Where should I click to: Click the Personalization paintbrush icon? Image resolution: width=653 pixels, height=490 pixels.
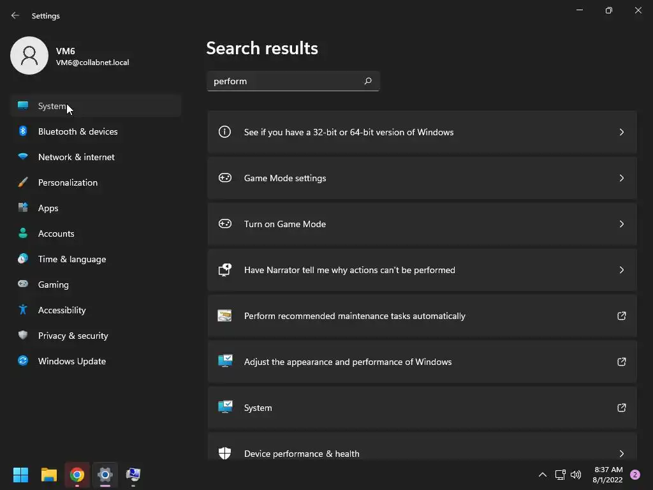tap(23, 182)
